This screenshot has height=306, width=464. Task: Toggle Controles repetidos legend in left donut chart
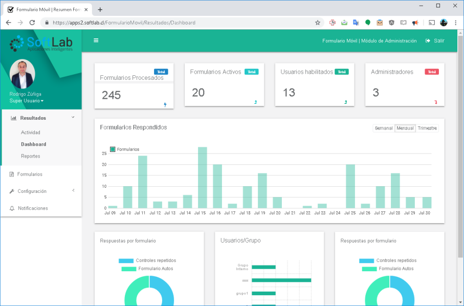pos(147,260)
